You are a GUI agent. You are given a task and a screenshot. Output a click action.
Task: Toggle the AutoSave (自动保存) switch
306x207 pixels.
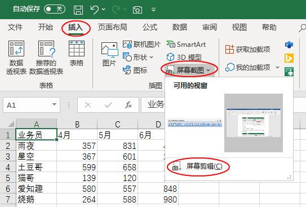coord(55,9)
